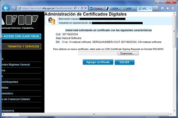Go back with the browser back arrow

6,8
